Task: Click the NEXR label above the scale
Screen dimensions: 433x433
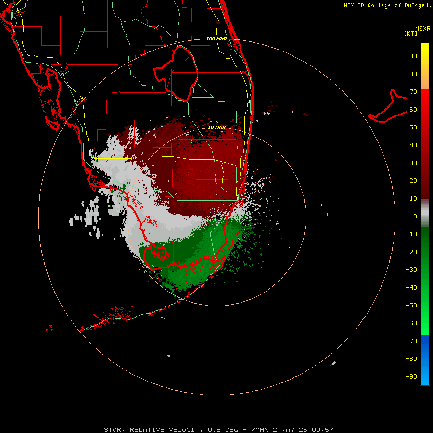Action: [x=423, y=29]
